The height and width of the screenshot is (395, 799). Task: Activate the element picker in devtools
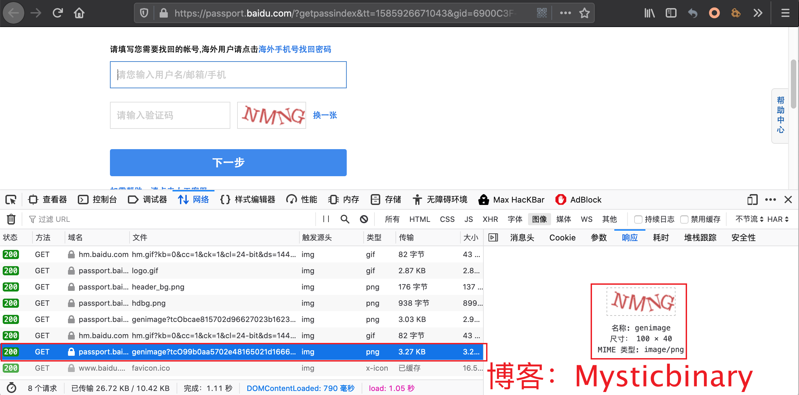point(11,200)
